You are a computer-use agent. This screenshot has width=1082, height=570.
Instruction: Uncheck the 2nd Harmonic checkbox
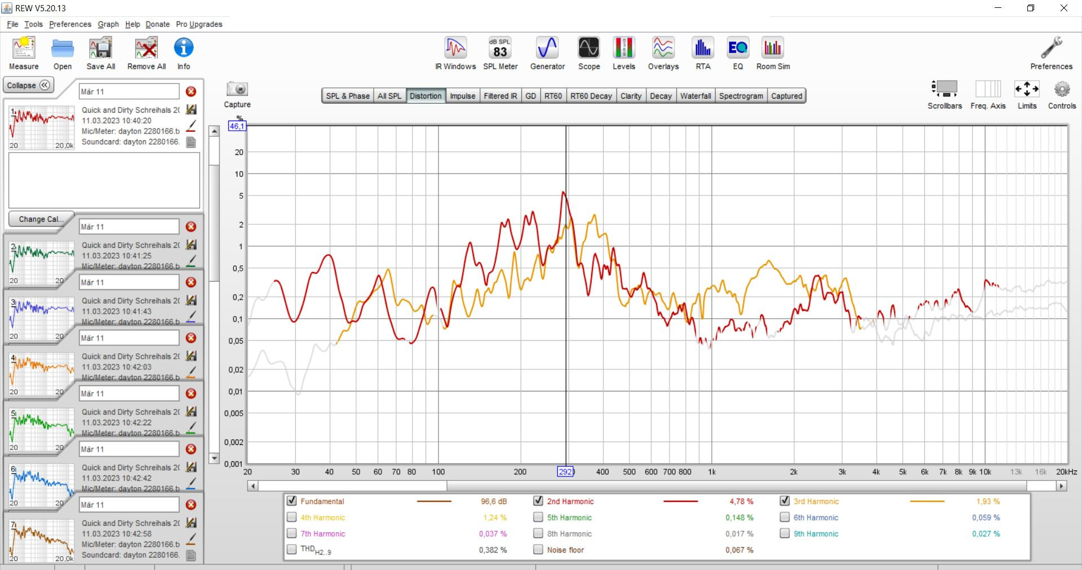point(538,501)
